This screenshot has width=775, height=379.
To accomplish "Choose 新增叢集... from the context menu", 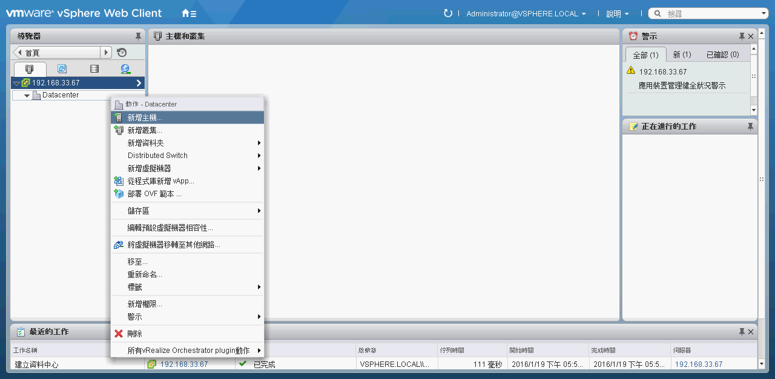I will coord(188,130).
